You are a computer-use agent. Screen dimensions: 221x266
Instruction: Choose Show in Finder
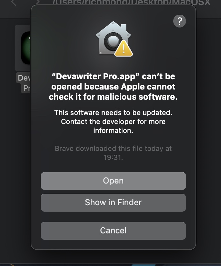[113, 203]
